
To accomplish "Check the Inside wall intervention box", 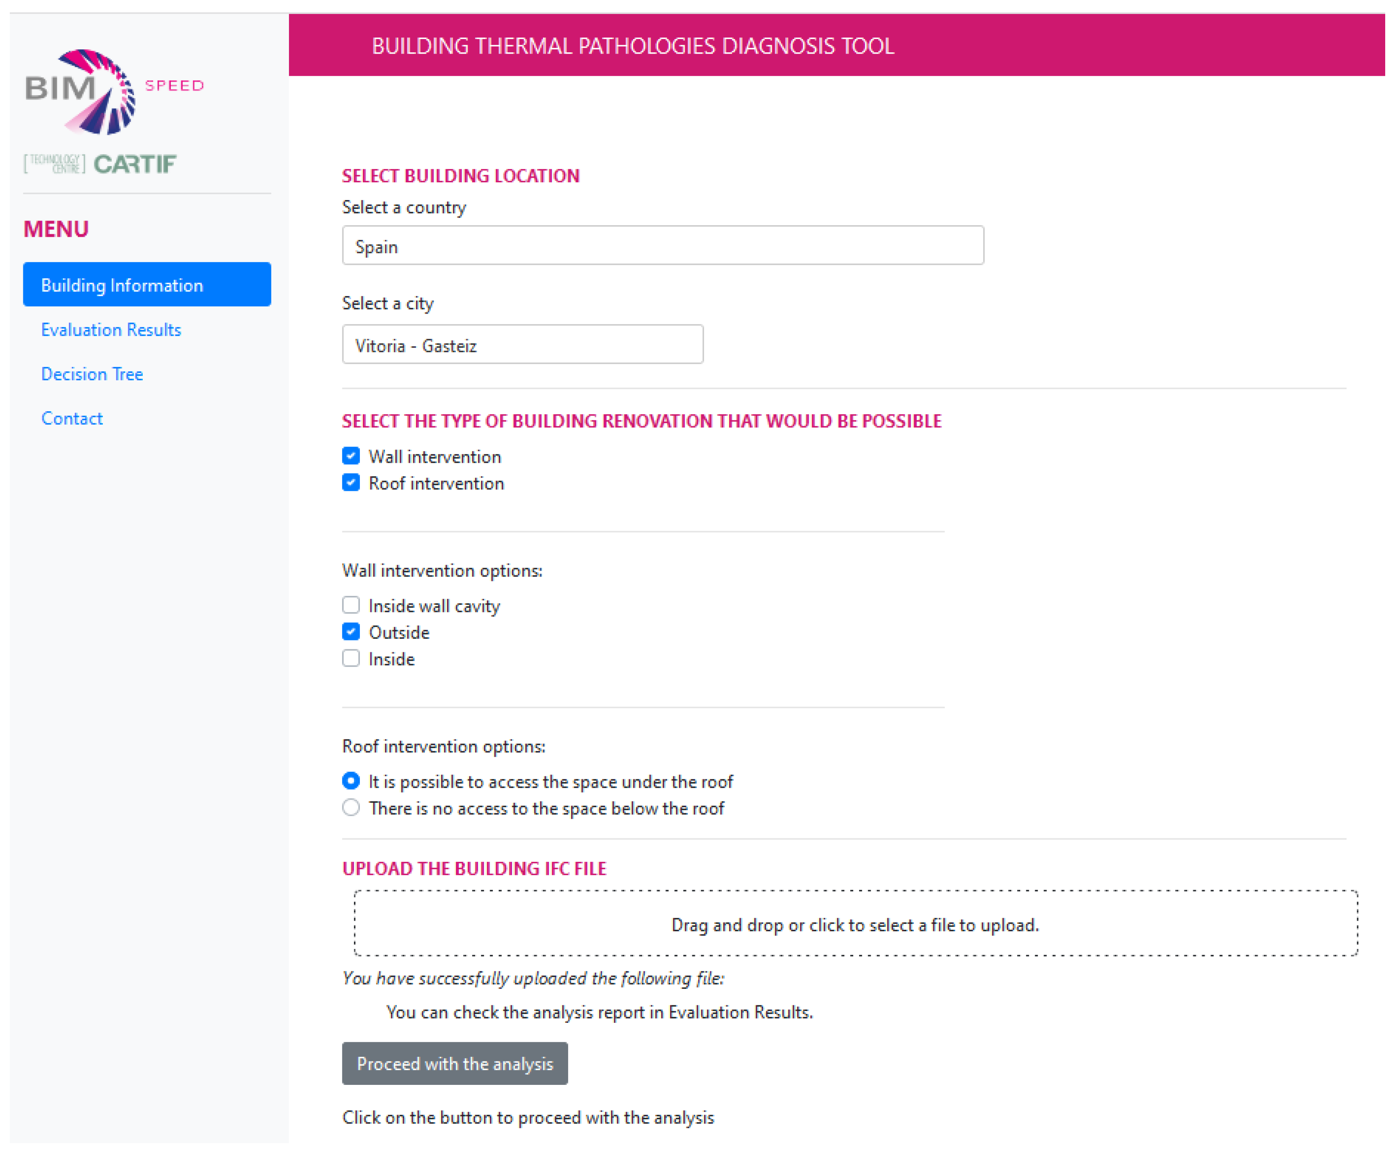I will [351, 658].
